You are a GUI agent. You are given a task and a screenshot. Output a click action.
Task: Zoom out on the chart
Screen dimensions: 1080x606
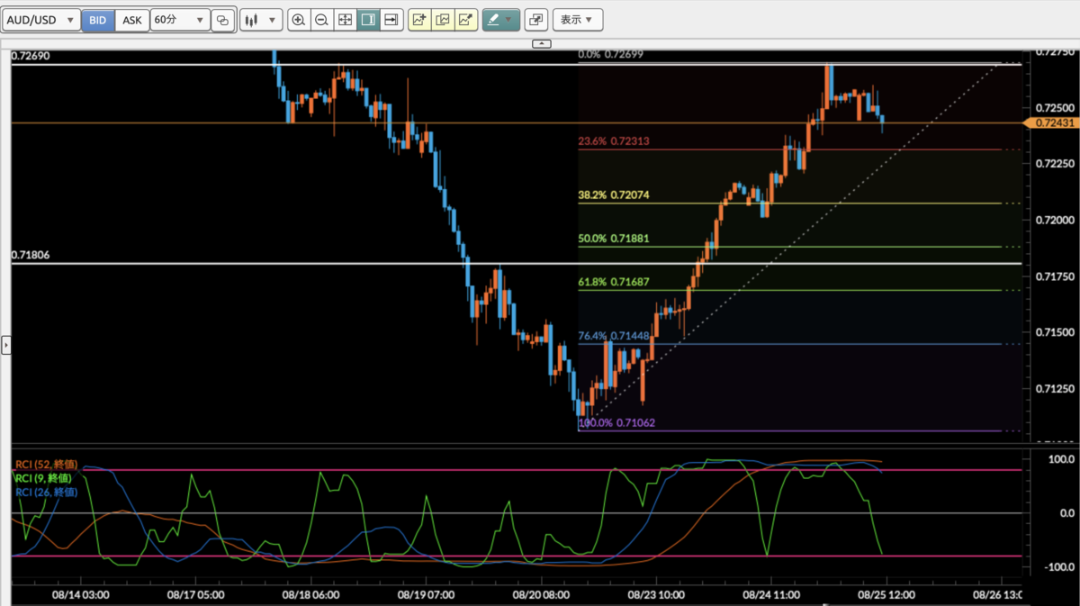[321, 20]
